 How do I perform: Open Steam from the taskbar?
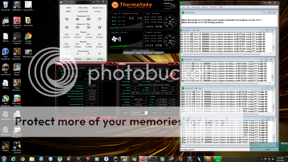[x=171, y=159]
